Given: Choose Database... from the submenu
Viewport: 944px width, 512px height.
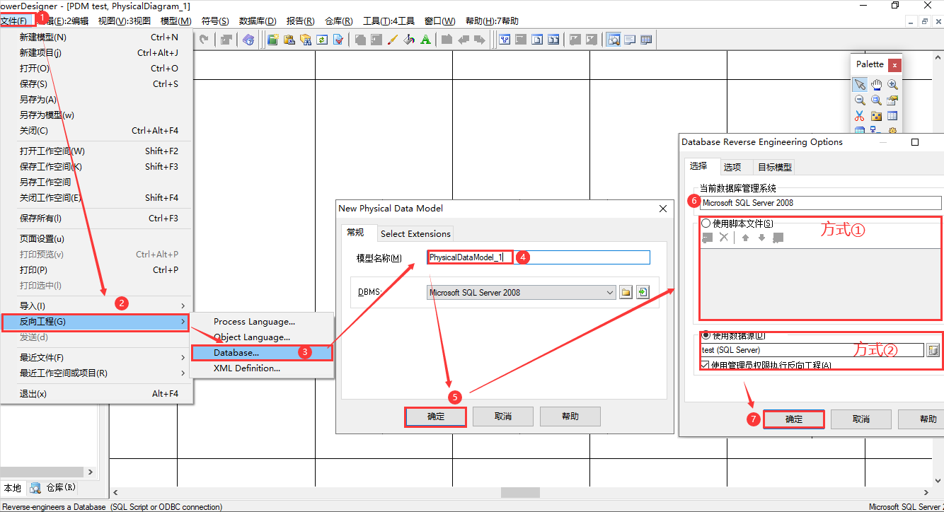Looking at the screenshot, I should click(x=262, y=352).
